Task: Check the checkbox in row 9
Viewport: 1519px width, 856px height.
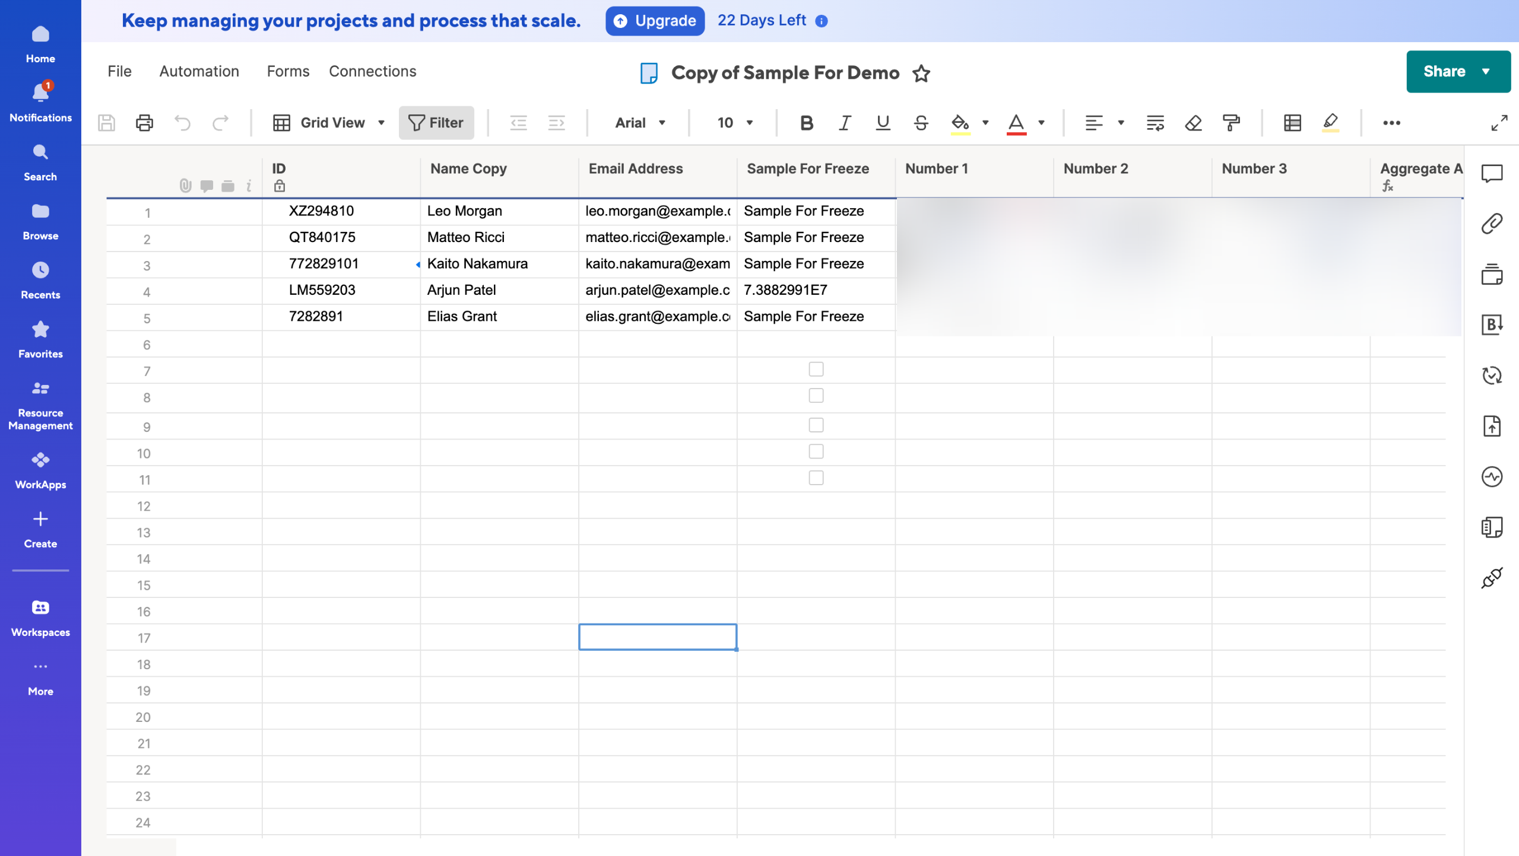Action: click(x=816, y=425)
